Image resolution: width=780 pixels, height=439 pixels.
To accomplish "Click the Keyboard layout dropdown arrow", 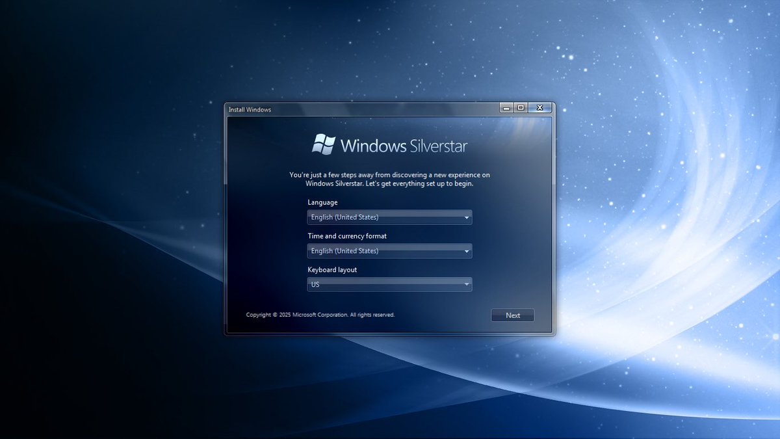I will [467, 284].
